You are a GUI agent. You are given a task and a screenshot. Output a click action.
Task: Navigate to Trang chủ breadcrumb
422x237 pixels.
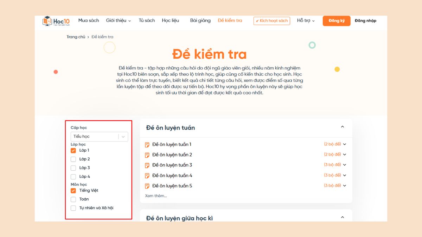76,37
